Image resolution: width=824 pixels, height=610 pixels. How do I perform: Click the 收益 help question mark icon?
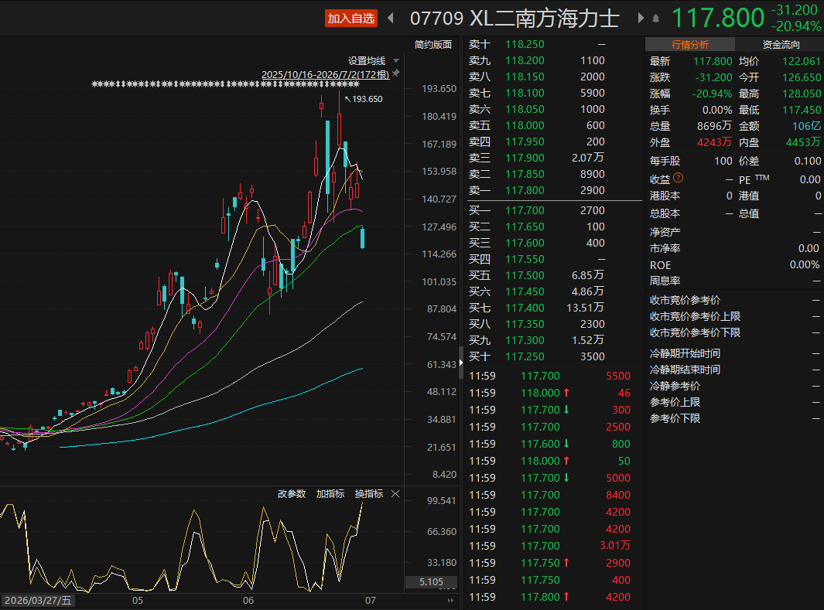tap(679, 178)
